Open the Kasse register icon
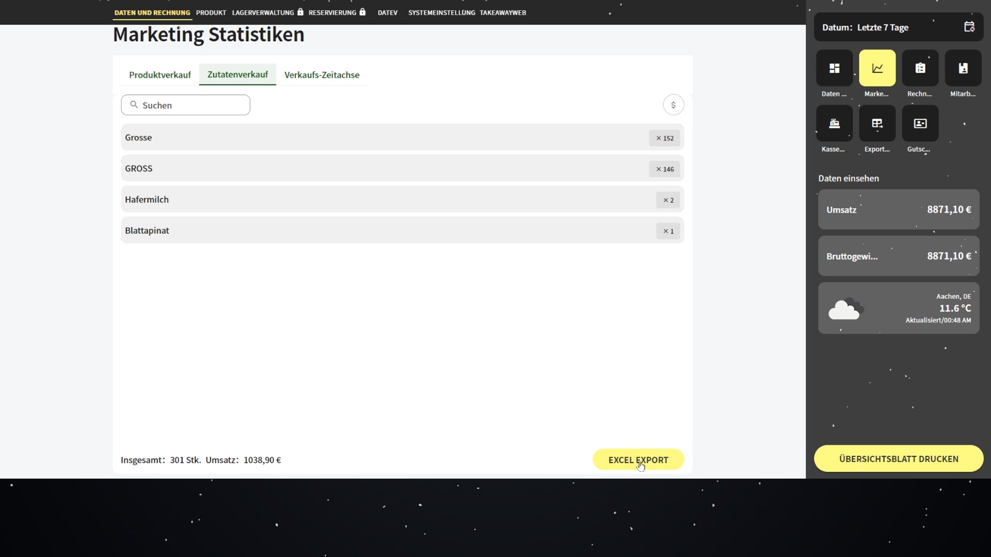This screenshot has height=557, width=991. (834, 123)
